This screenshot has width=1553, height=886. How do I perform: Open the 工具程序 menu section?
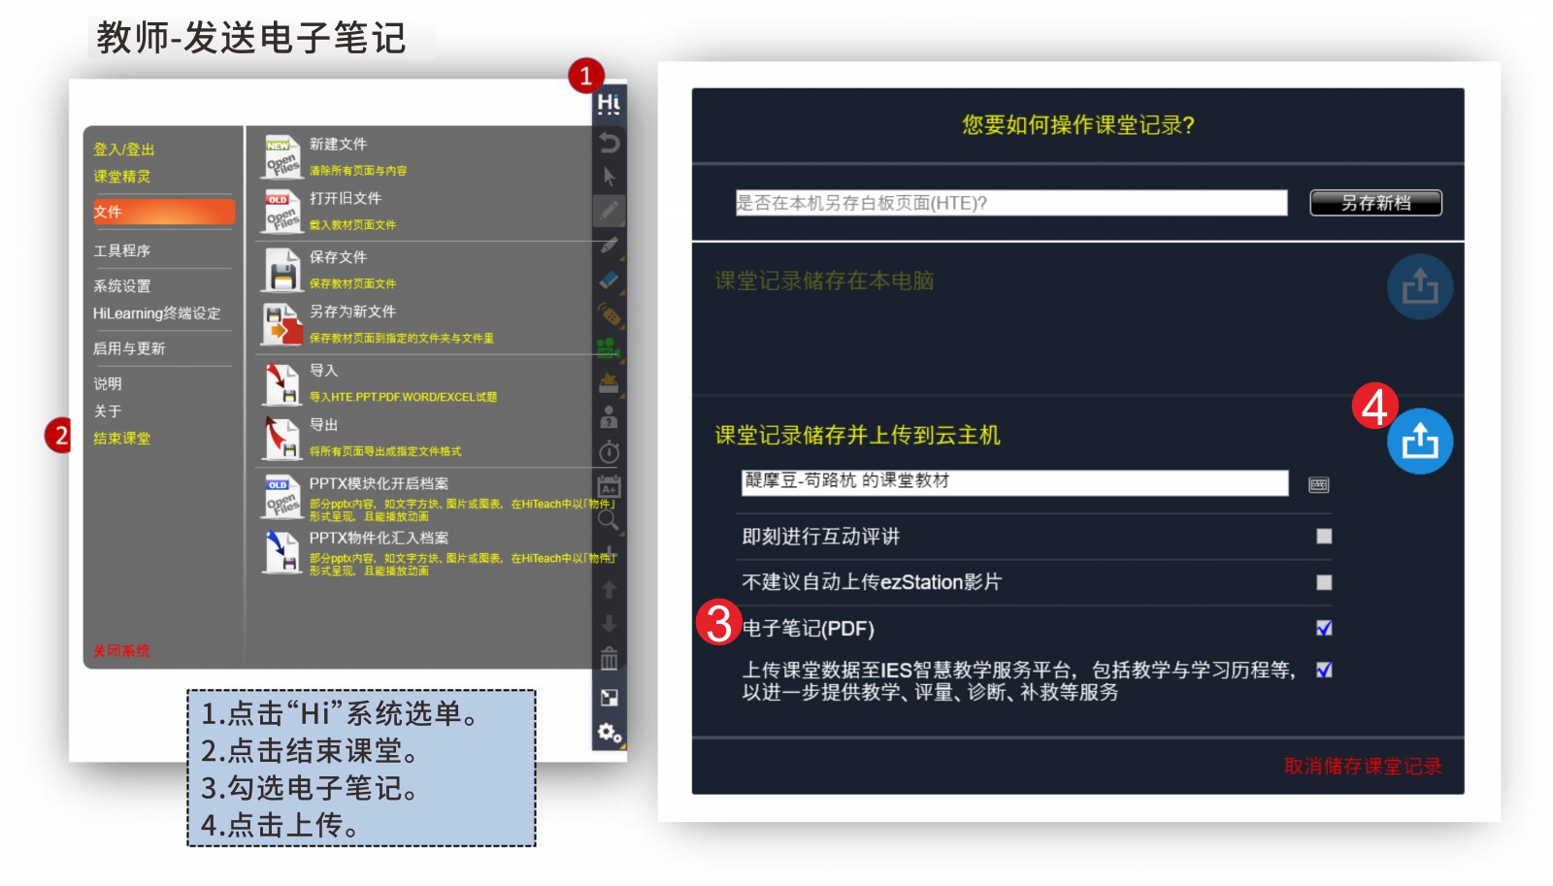122,251
